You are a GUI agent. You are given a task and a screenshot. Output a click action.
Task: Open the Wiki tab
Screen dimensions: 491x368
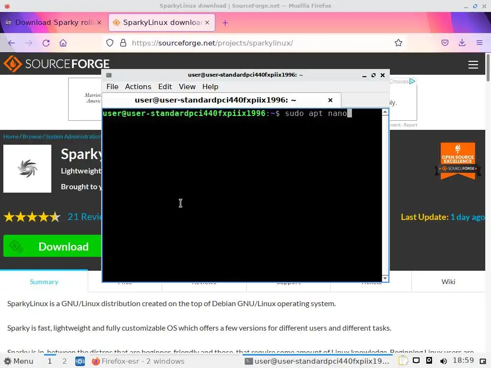(448, 282)
